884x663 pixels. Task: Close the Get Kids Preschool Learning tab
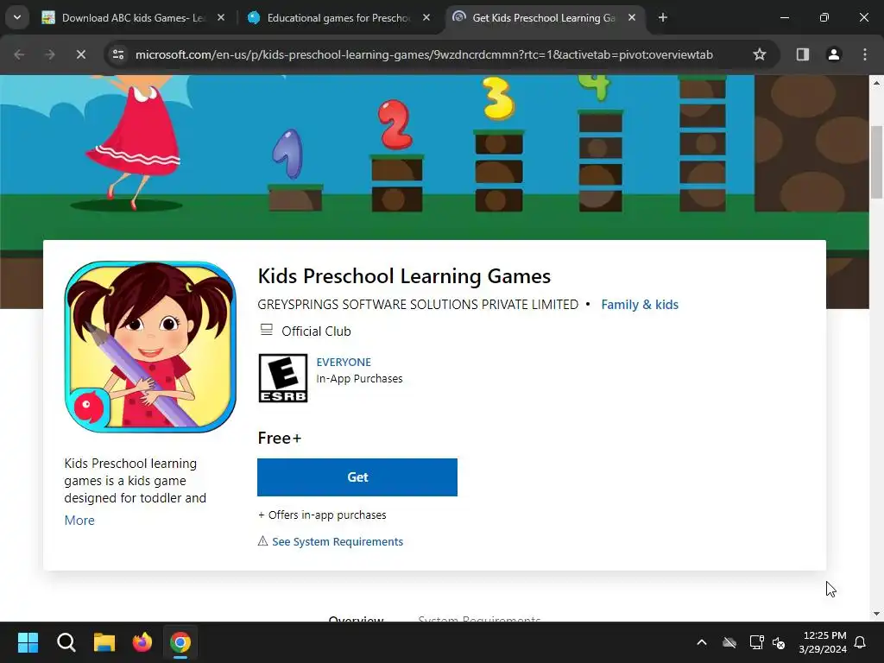[632, 18]
